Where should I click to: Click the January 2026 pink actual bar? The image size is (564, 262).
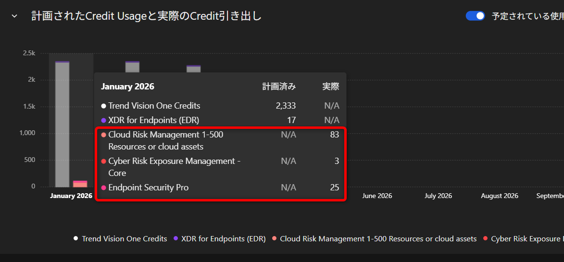(x=80, y=184)
